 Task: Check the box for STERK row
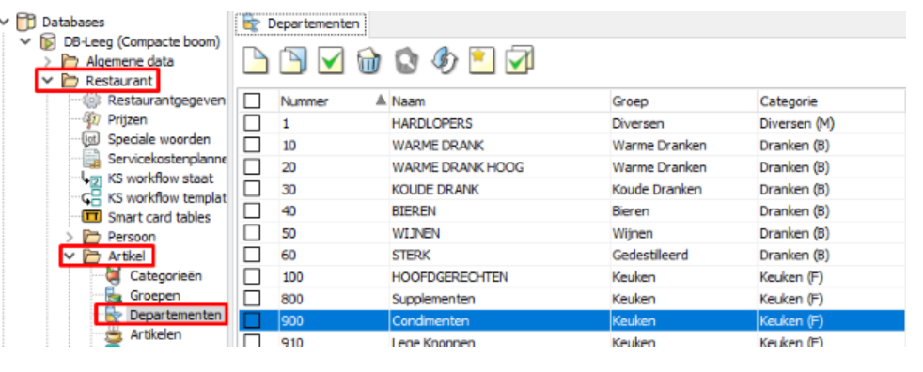(x=252, y=255)
